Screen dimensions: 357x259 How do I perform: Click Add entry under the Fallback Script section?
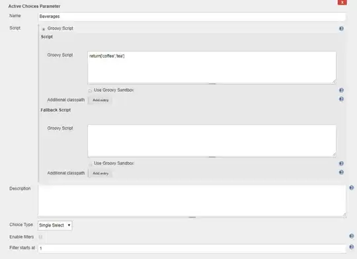tap(100, 173)
